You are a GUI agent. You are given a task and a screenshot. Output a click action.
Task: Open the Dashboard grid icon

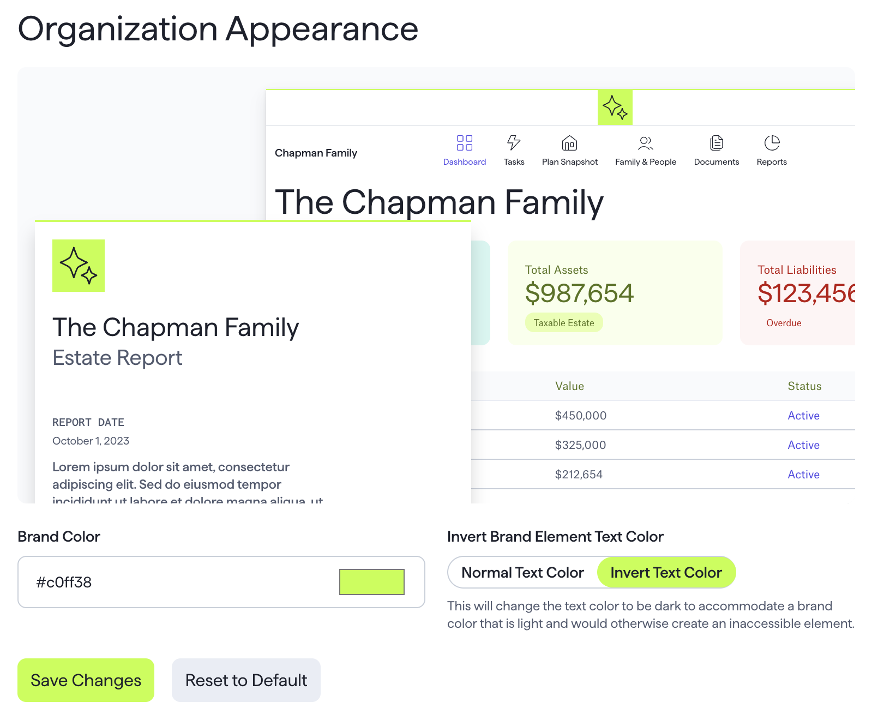click(465, 143)
